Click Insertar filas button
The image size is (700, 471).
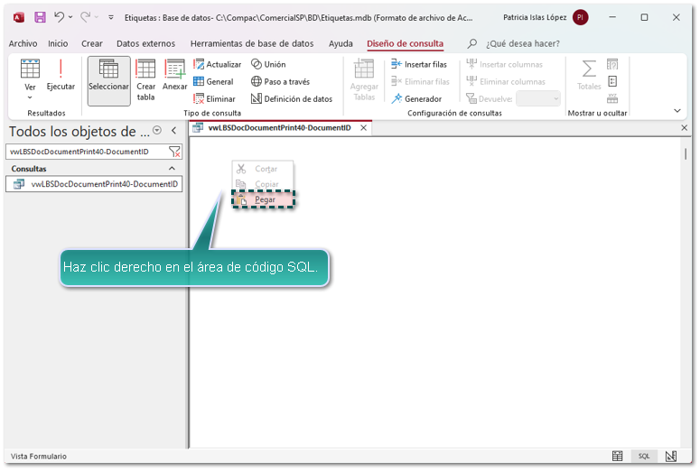coord(419,64)
